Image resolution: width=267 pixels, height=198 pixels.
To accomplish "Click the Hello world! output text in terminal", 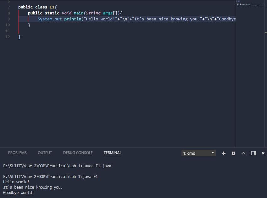I will pyautogui.click(x=16, y=182).
